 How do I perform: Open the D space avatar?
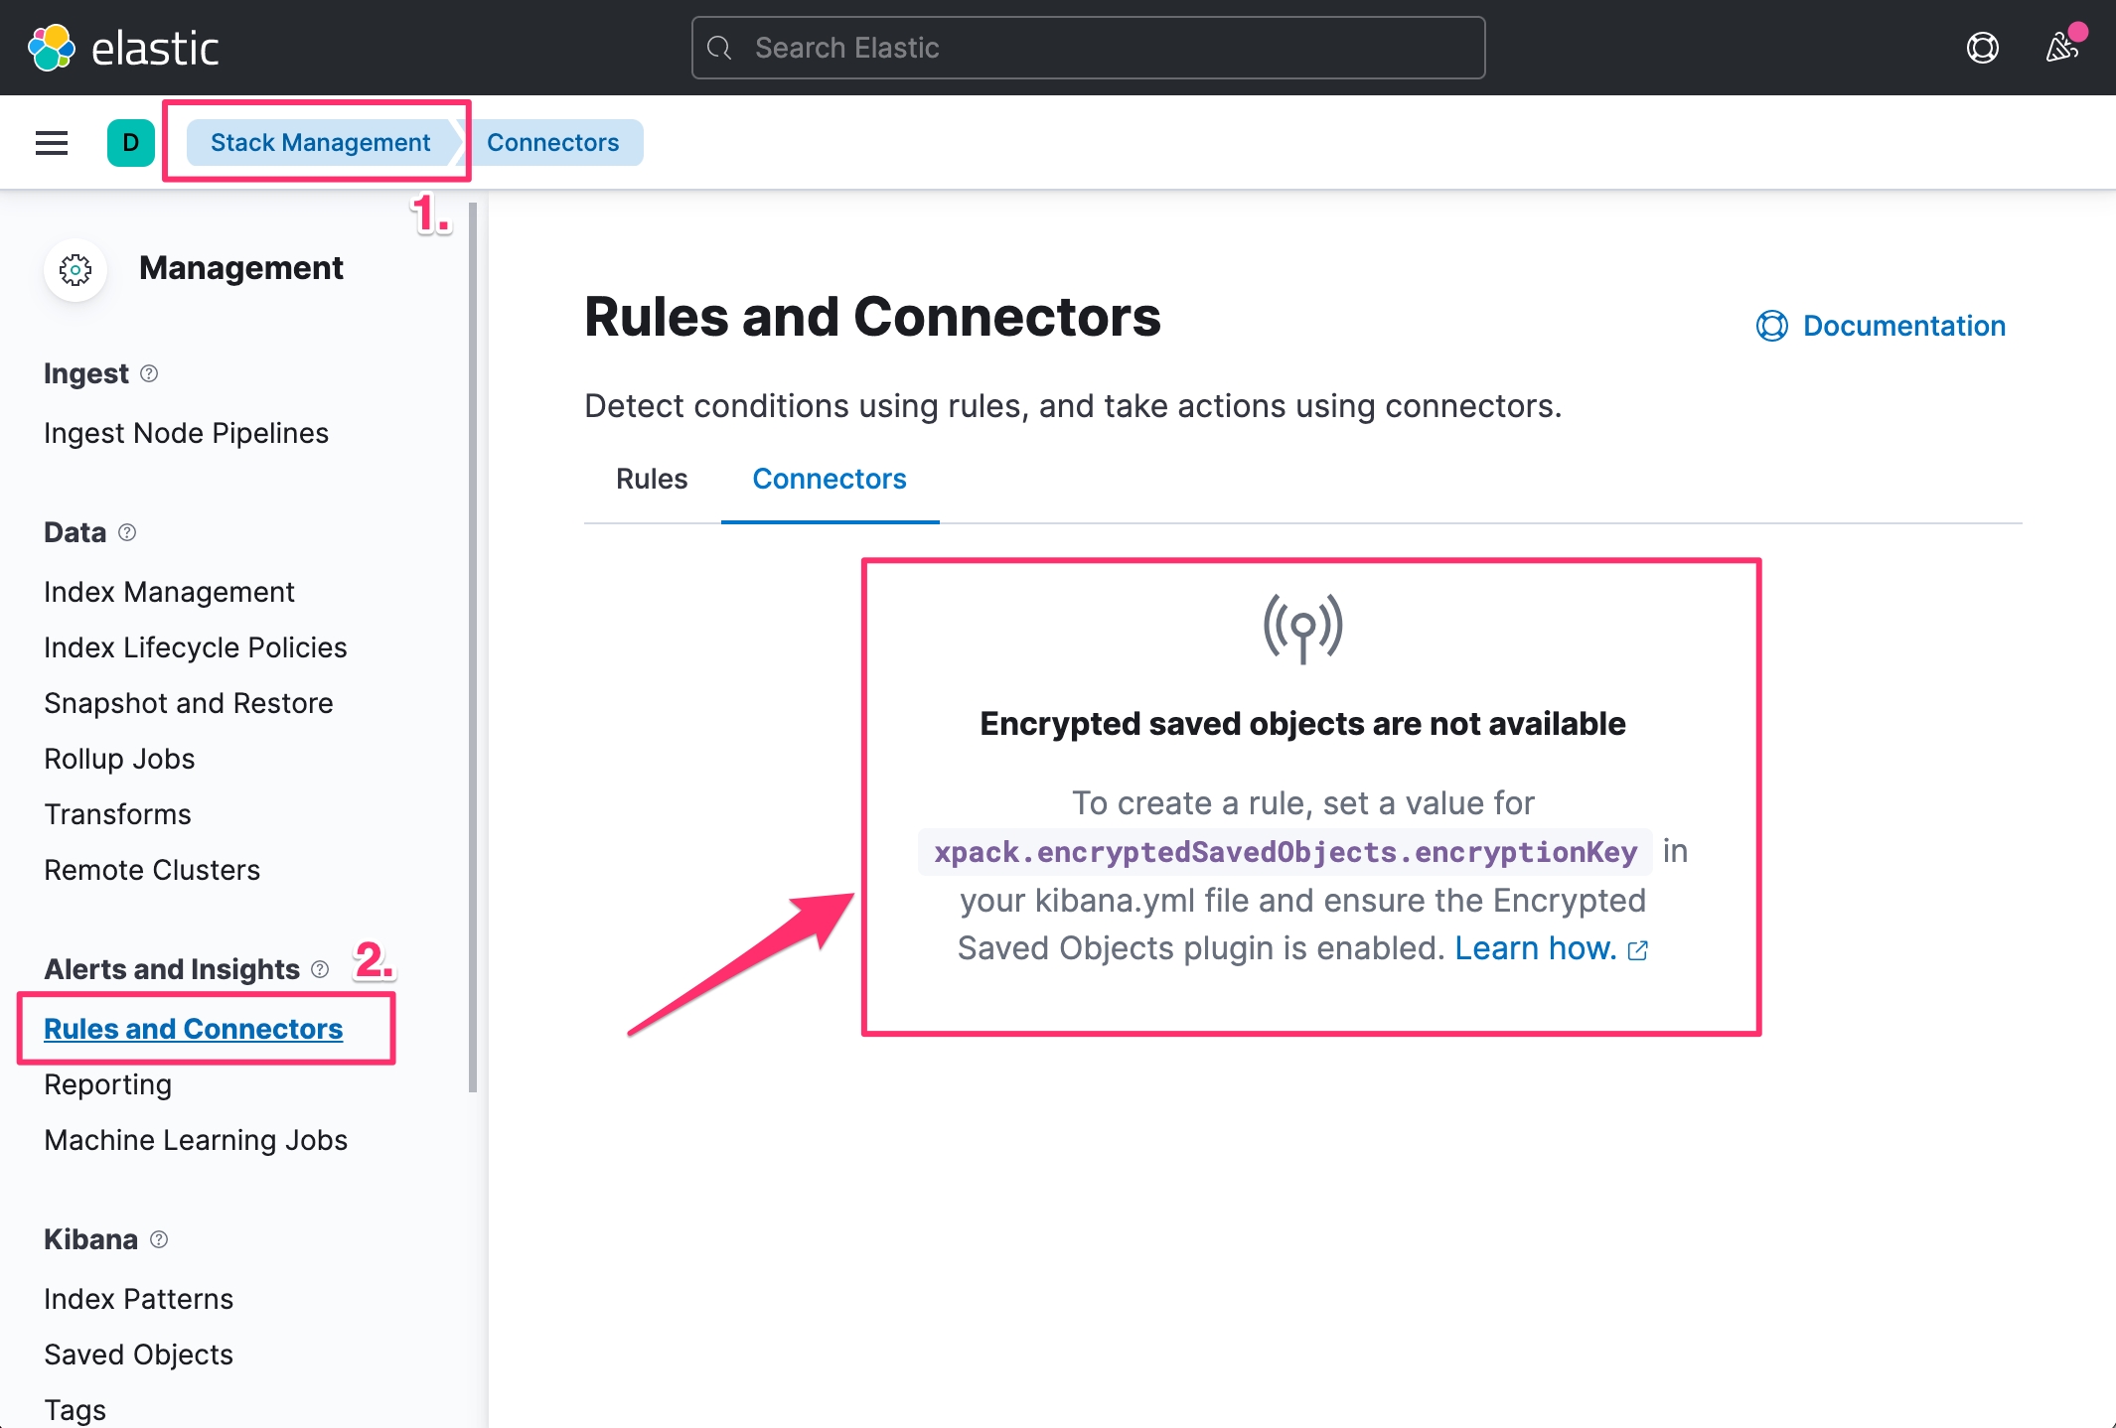point(131,143)
